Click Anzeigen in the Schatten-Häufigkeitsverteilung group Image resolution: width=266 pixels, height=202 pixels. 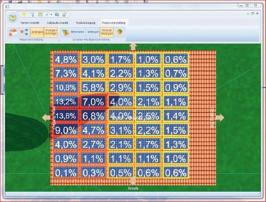coord(93,32)
